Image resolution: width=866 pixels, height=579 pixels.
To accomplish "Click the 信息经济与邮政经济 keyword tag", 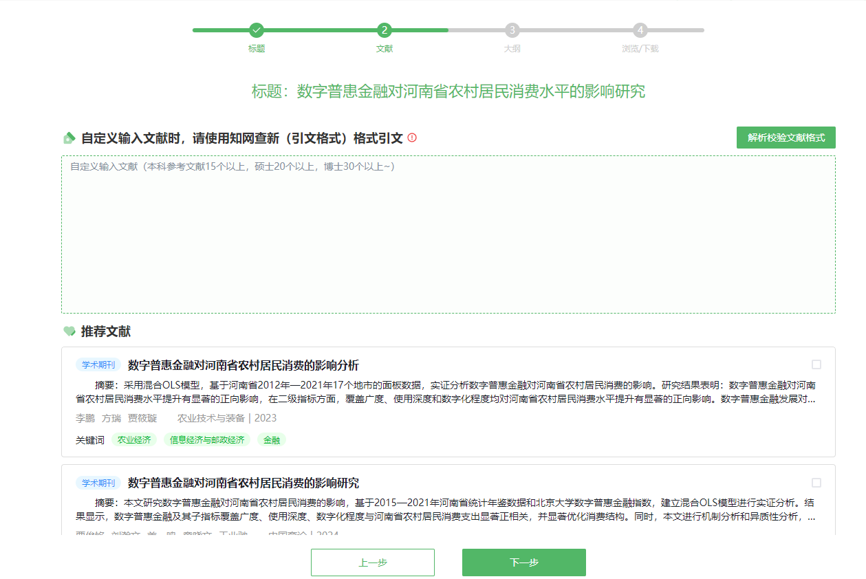I will tap(207, 440).
